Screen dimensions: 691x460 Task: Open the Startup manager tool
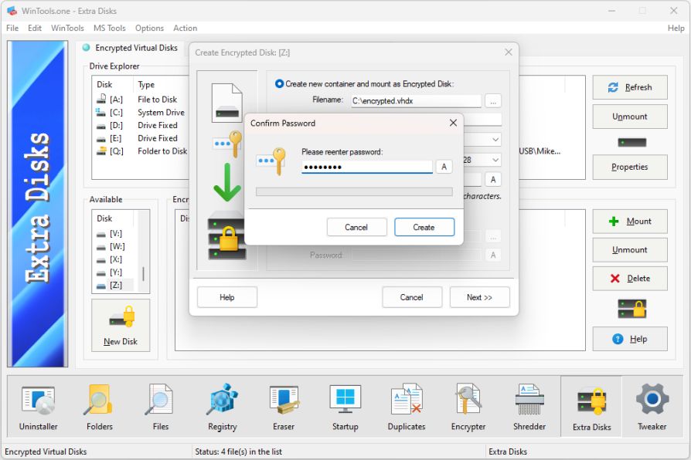(345, 407)
